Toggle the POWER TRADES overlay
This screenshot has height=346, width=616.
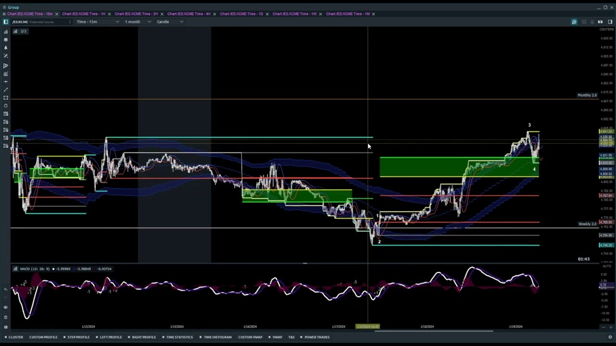coord(315,337)
